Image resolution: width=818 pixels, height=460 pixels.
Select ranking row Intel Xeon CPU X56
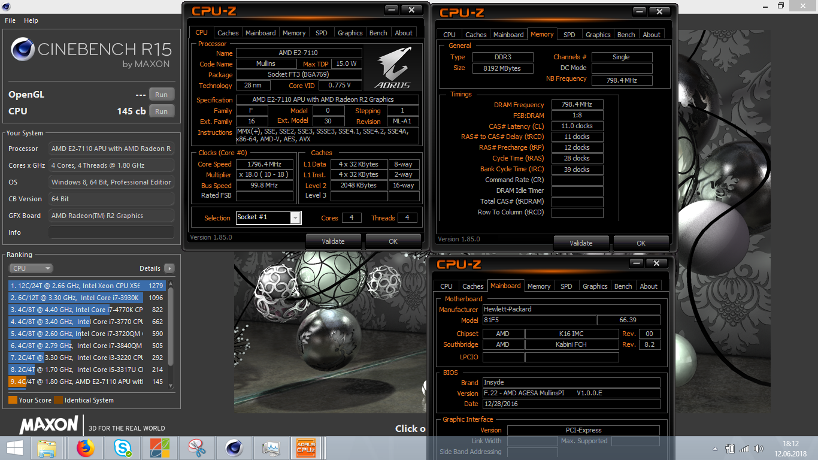87,286
